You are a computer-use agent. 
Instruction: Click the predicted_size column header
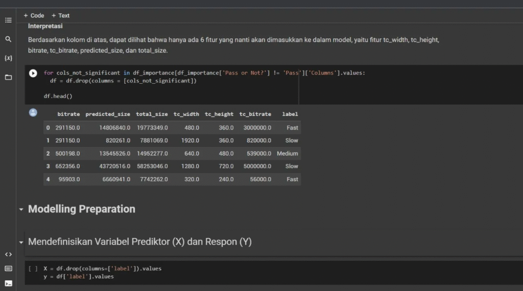(x=108, y=114)
